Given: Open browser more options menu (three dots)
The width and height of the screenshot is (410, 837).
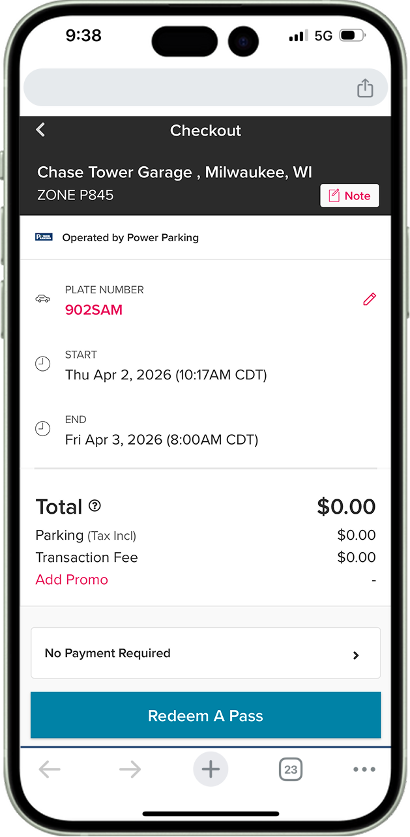Looking at the screenshot, I should pos(364,769).
